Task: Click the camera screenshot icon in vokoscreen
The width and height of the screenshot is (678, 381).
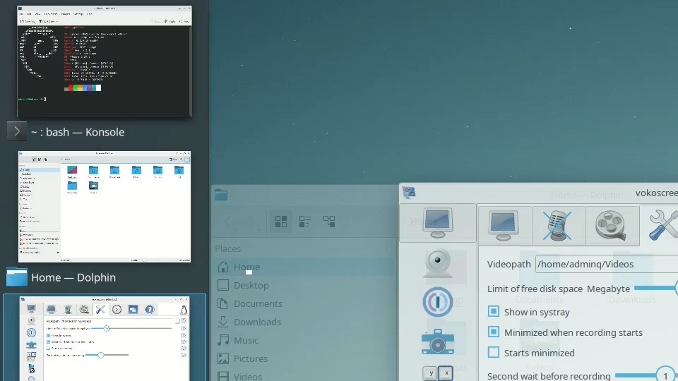Action: (438, 340)
